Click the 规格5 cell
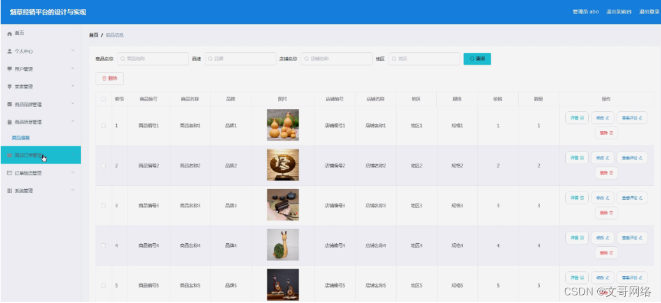The width and height of the screenshot is (661, 303). (x=457, y=285)
